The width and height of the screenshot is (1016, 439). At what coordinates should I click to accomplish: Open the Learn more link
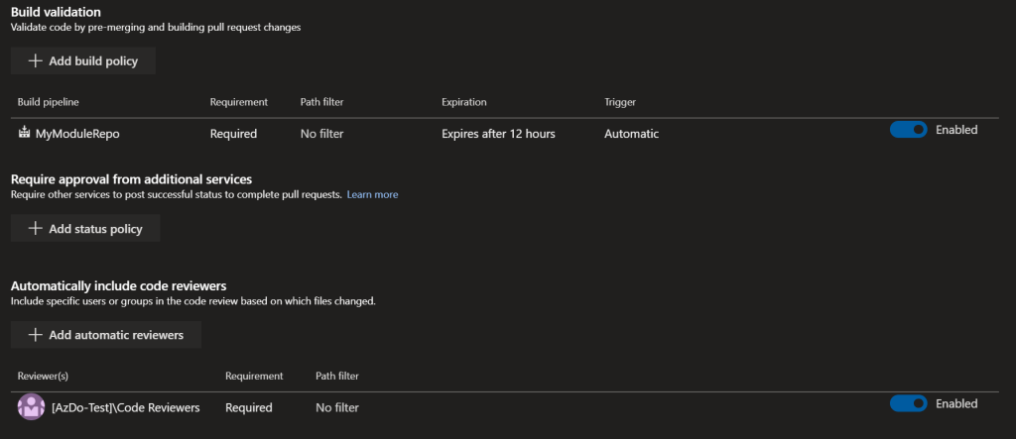click(372, 195)
